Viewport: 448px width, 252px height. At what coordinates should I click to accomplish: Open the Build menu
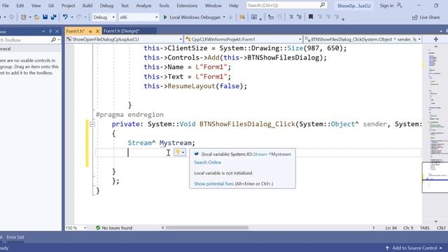87,6
